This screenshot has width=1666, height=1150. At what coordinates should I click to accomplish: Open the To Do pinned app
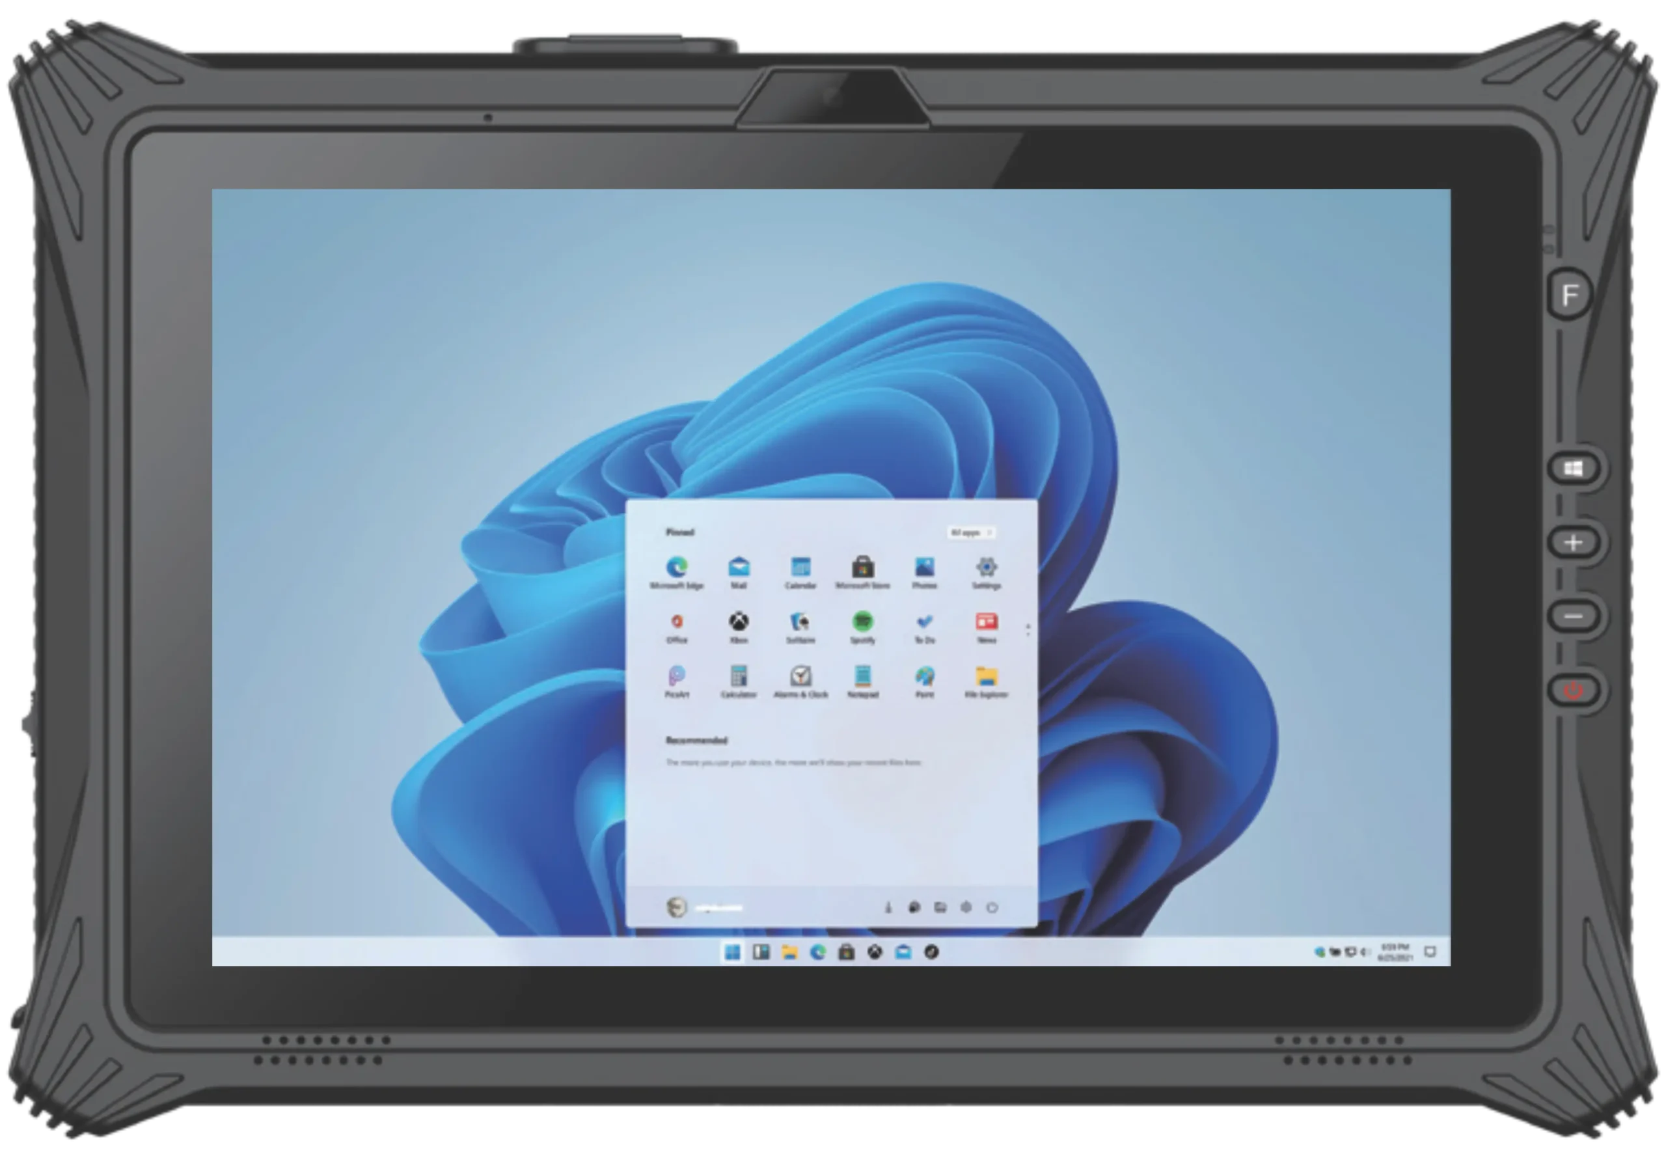(925, 627)
